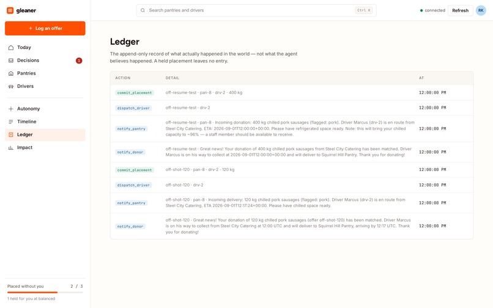Click the Ctrl K shortcut hint
This screenshot has width=493, height=308.
coord(364,10)
